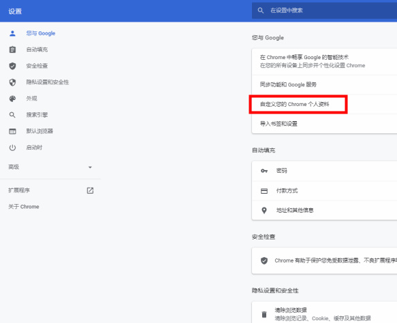Click the search magnifier icon in header

(x=261, y=10)
